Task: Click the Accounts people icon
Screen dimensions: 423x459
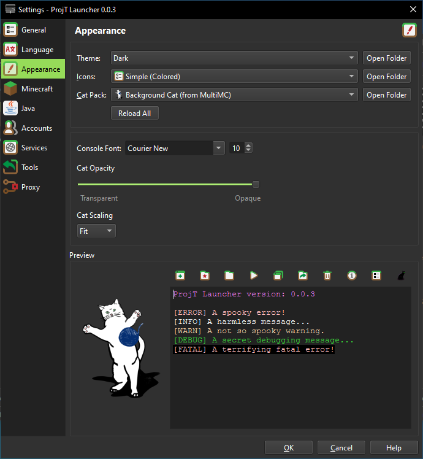Action: point(10,128)
